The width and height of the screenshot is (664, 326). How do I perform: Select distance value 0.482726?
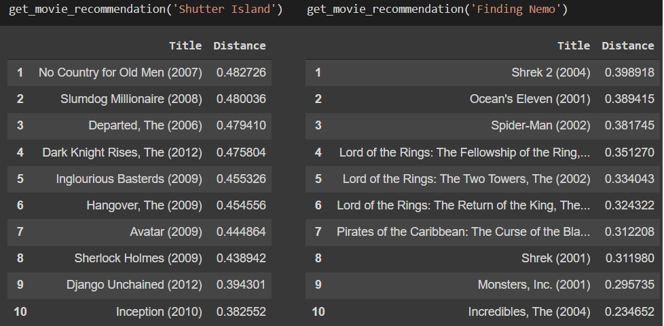pos(242,73)
